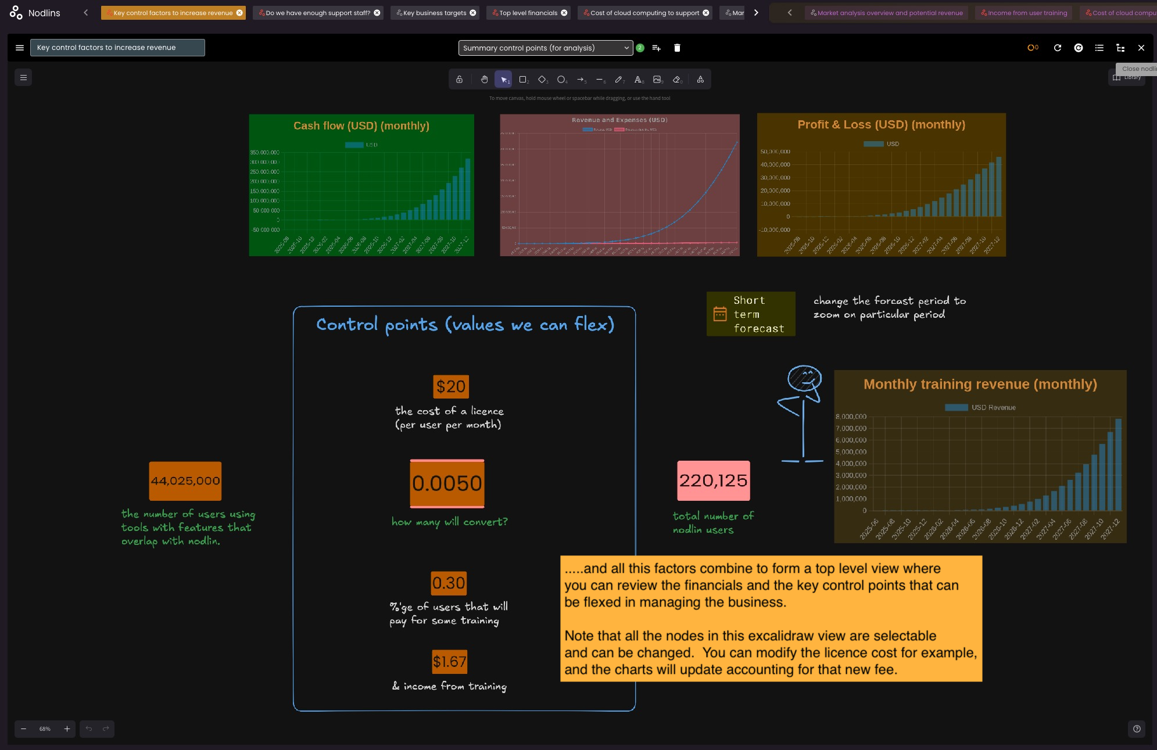Open the Summary control points dropdown
This screenshot has width=1157, height=750.
click(545, 48)
